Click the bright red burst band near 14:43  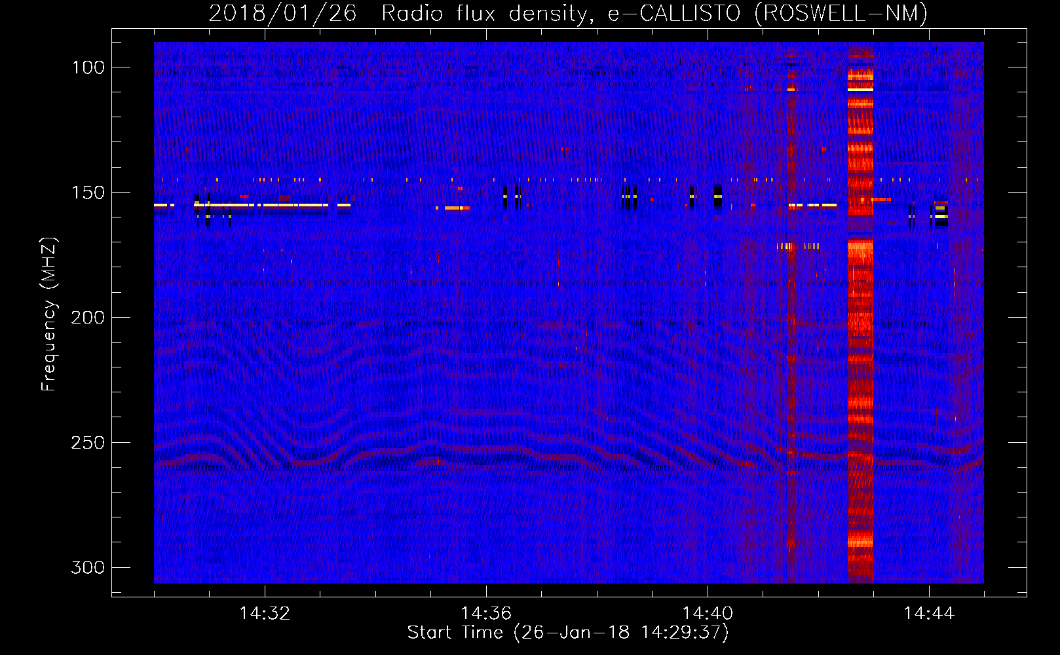[x=860, y=314]
